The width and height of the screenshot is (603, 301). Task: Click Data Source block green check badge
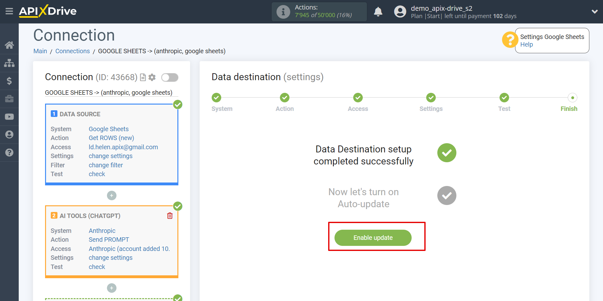click(x=178, y=104)
